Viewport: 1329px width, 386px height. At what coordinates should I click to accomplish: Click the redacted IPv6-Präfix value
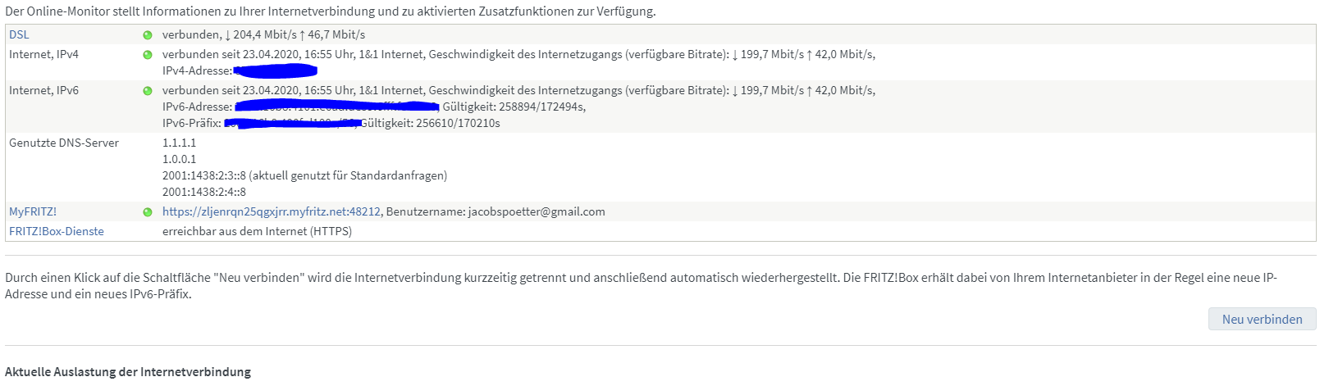pyautogui.click(x=292, y=123)
